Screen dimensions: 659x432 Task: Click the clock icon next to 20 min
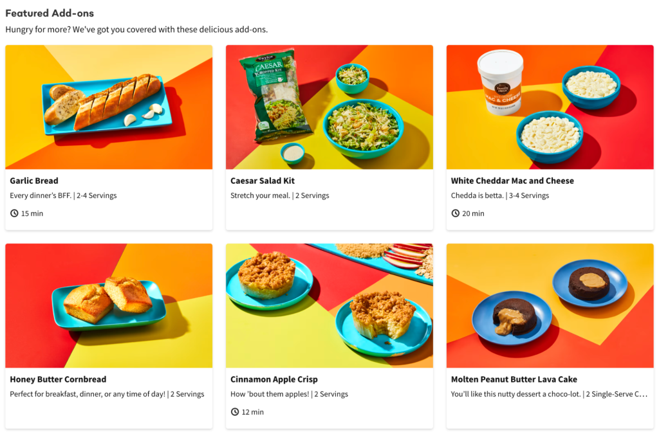click(x=455, y=213)
